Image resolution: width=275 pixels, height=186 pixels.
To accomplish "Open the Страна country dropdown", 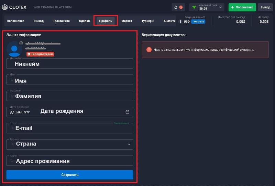I will click(x=70, y=144).
